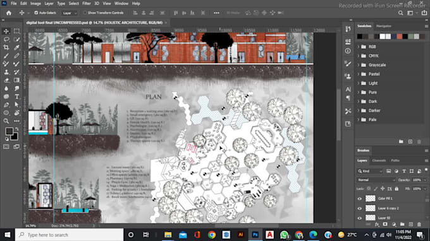
Task: Select the Clone Stamp tool
Action: (6, 72)
